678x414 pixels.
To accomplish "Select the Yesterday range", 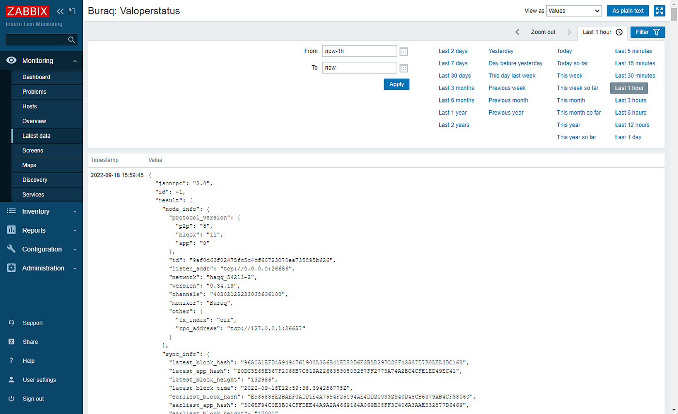I will click(x=501, y=51).
